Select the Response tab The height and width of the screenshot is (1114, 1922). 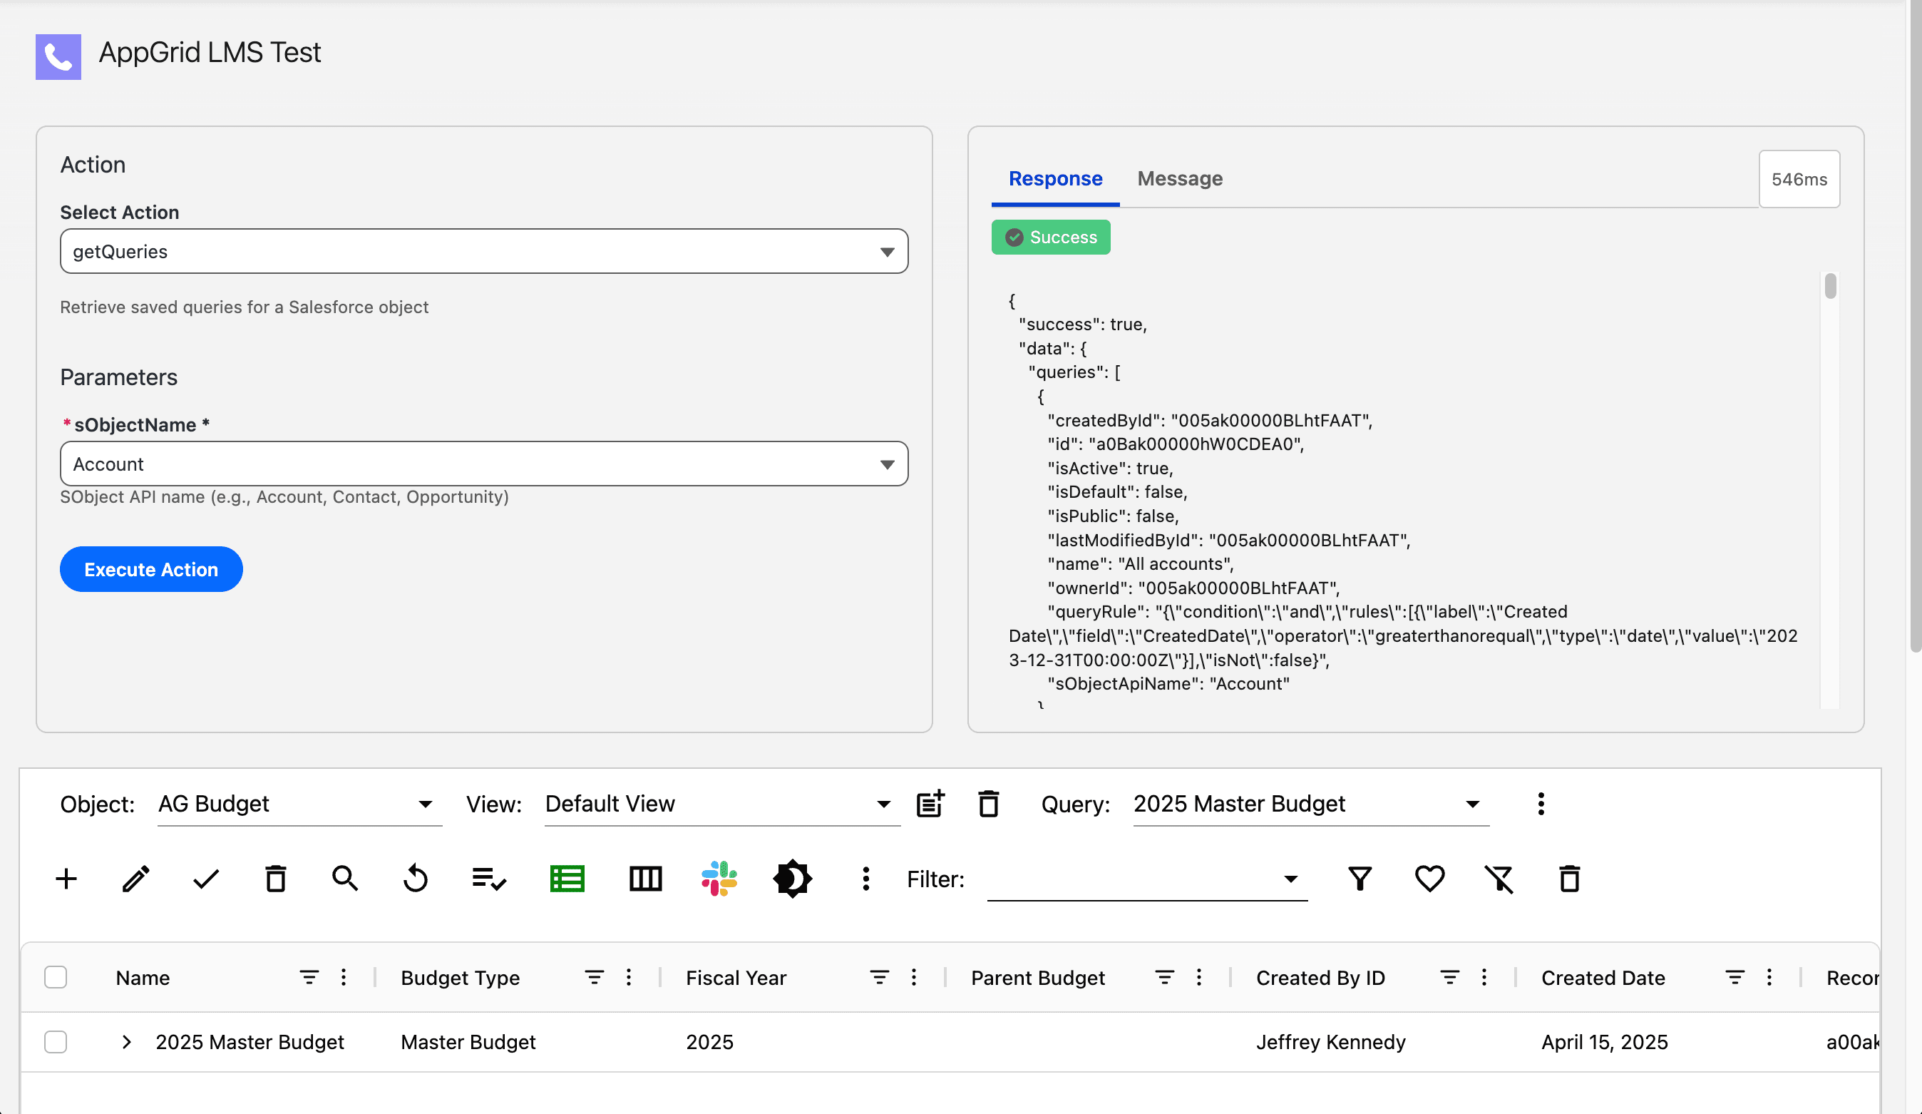[x=1055, y=178]
